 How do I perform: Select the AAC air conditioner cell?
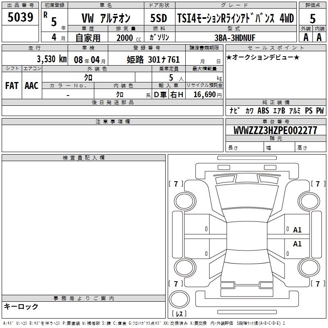[x=31, y=85]
